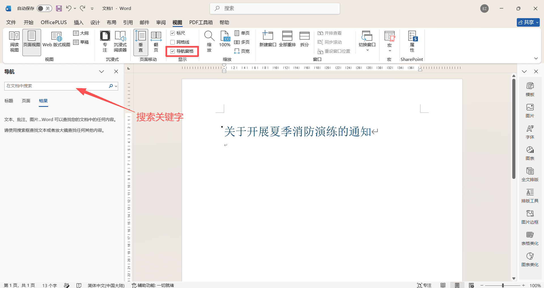The width and height of the screenshot is (544, 288).
Task: Arrange all windows (全部重排)
Action: (x=287, y=39)
